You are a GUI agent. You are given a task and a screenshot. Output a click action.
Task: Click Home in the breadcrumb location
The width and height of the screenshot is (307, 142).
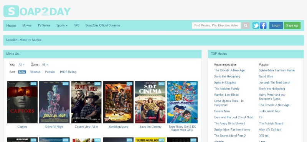tap(23, 40)
